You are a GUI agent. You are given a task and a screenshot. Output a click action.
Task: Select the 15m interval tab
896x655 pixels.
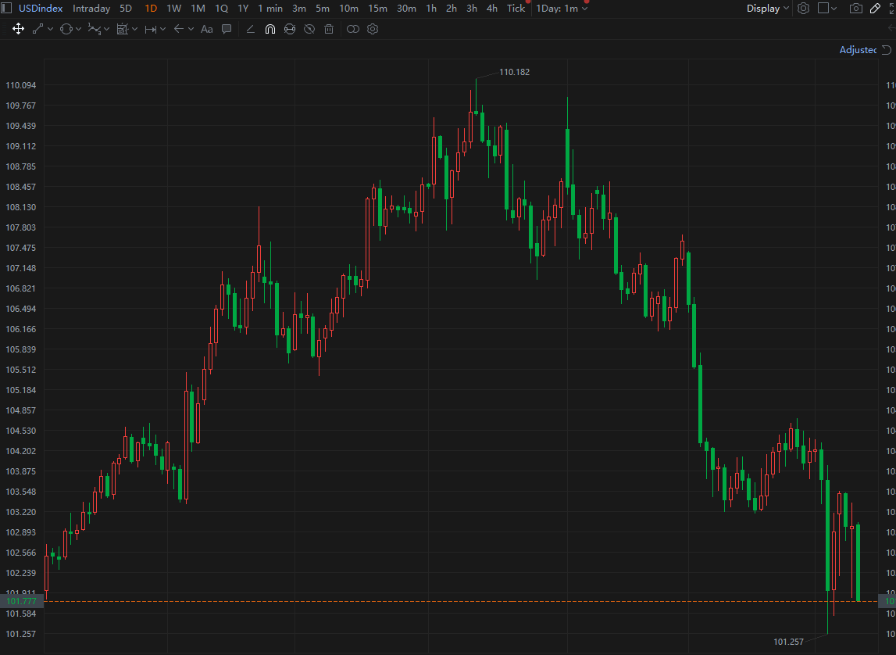coord(377,9)
